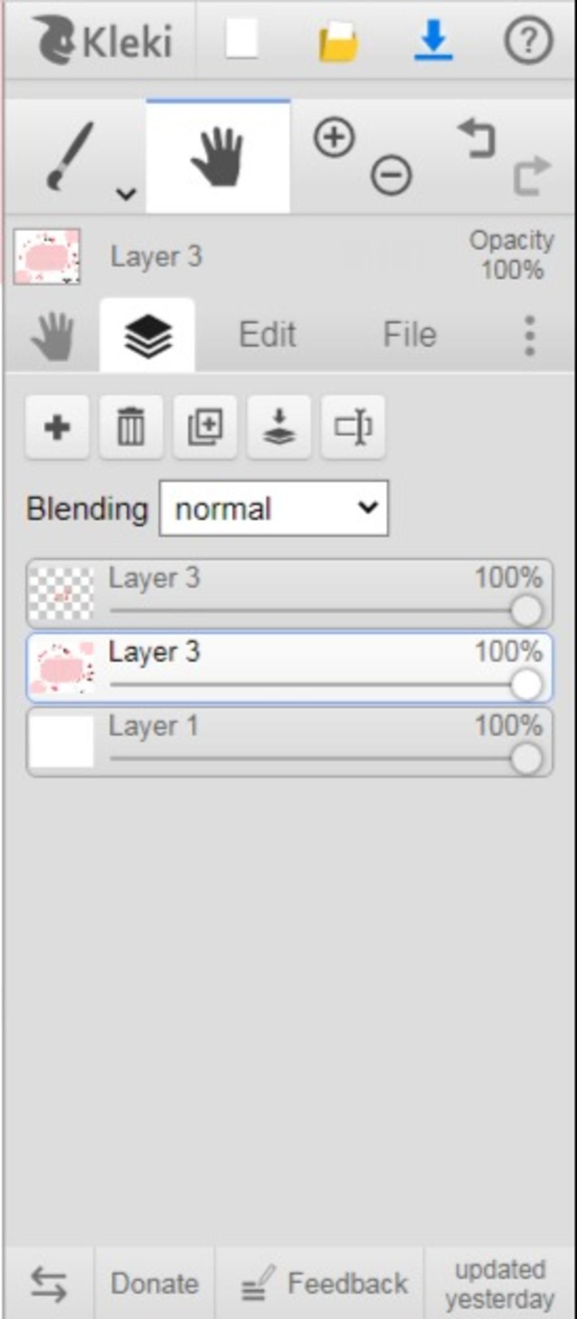Open the Blending mode dropdown

coord(274,508)
